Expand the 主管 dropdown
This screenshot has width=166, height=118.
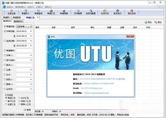pos(31,70)
